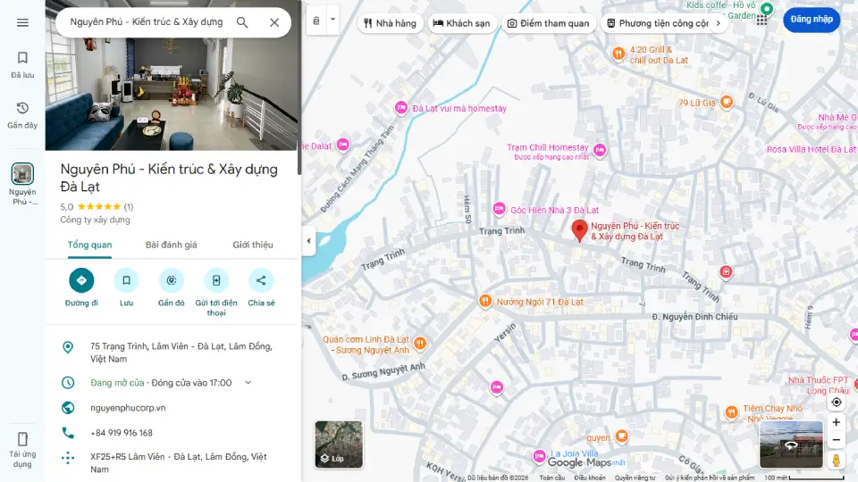This screenshot has height=482, width=858.
Task: Open Tải ứng dụng download app
Action: pos(22,450)
